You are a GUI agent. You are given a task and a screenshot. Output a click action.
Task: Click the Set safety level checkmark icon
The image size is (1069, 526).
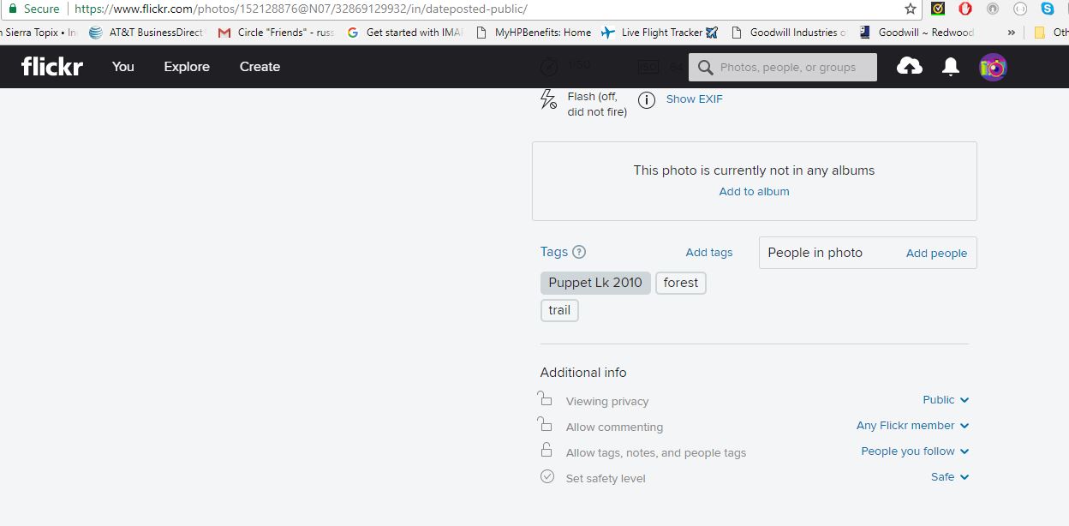tap(547, 476)
